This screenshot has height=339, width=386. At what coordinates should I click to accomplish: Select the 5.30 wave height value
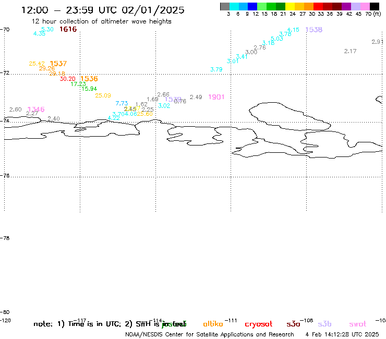click(47, 29)
